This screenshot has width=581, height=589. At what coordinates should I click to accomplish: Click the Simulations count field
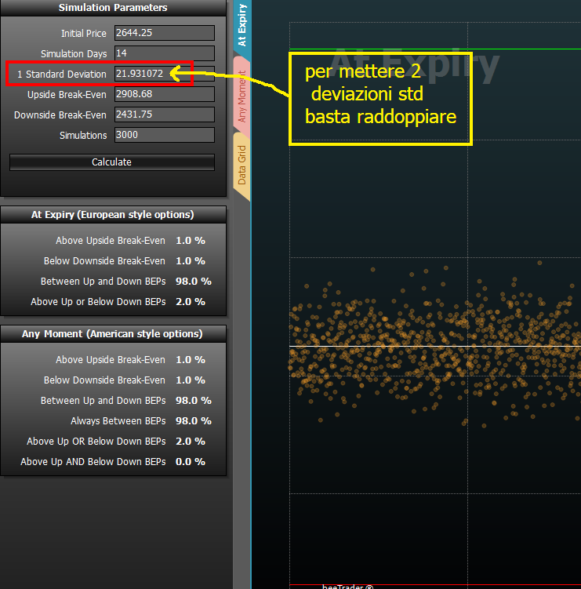(x=165, y=135)
